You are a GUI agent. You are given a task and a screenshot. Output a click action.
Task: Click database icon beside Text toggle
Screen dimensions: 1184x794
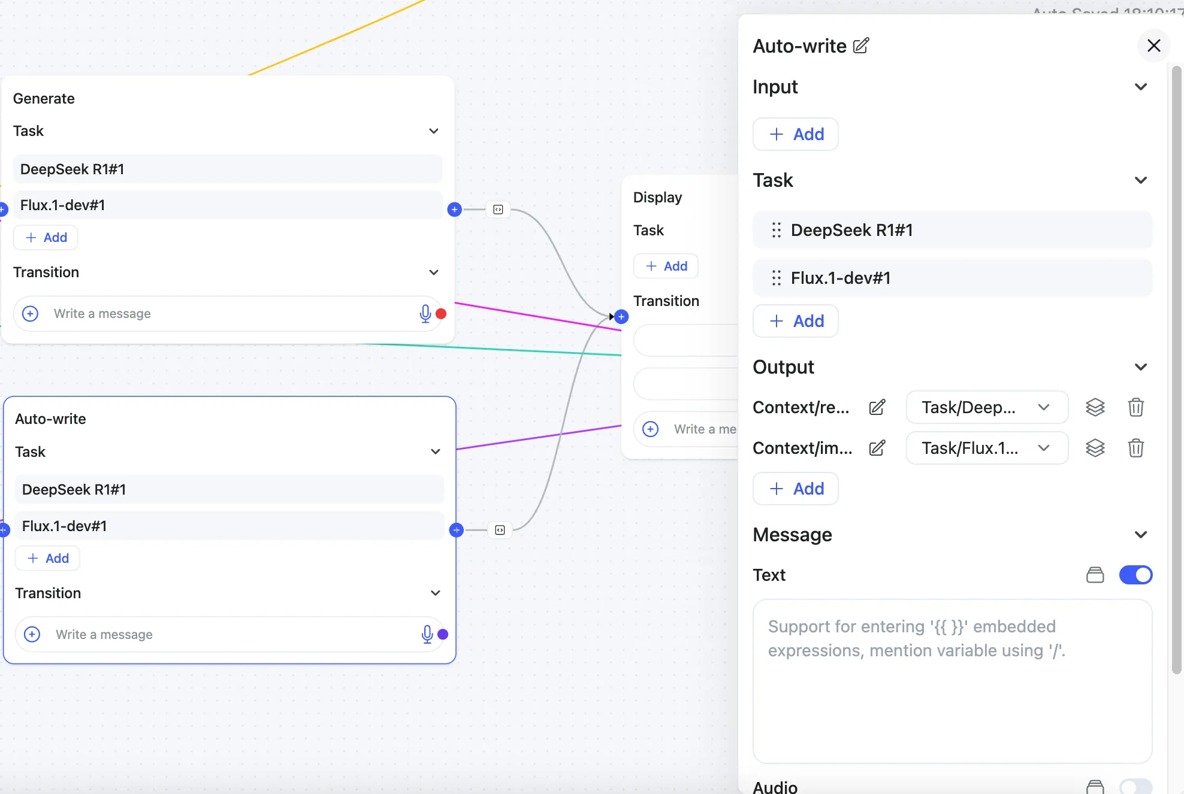pyautogui.click(x=1095, y=575)
